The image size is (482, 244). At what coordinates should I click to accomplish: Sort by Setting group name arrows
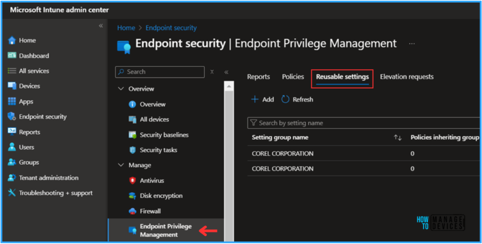(397, 138)
